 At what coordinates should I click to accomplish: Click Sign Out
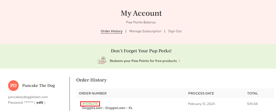175,31
